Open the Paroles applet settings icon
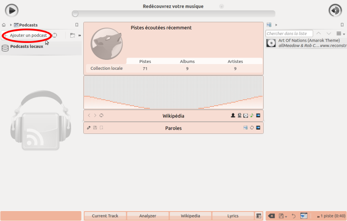This screenshot has width=347, height=221. point(258,128)
